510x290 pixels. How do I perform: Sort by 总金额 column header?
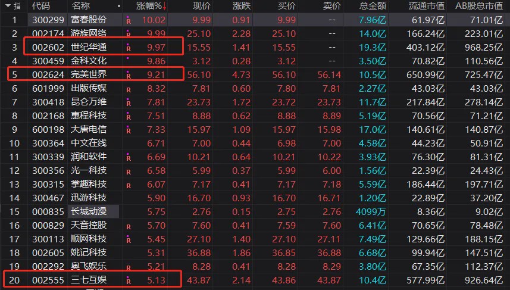pos(373,5)
